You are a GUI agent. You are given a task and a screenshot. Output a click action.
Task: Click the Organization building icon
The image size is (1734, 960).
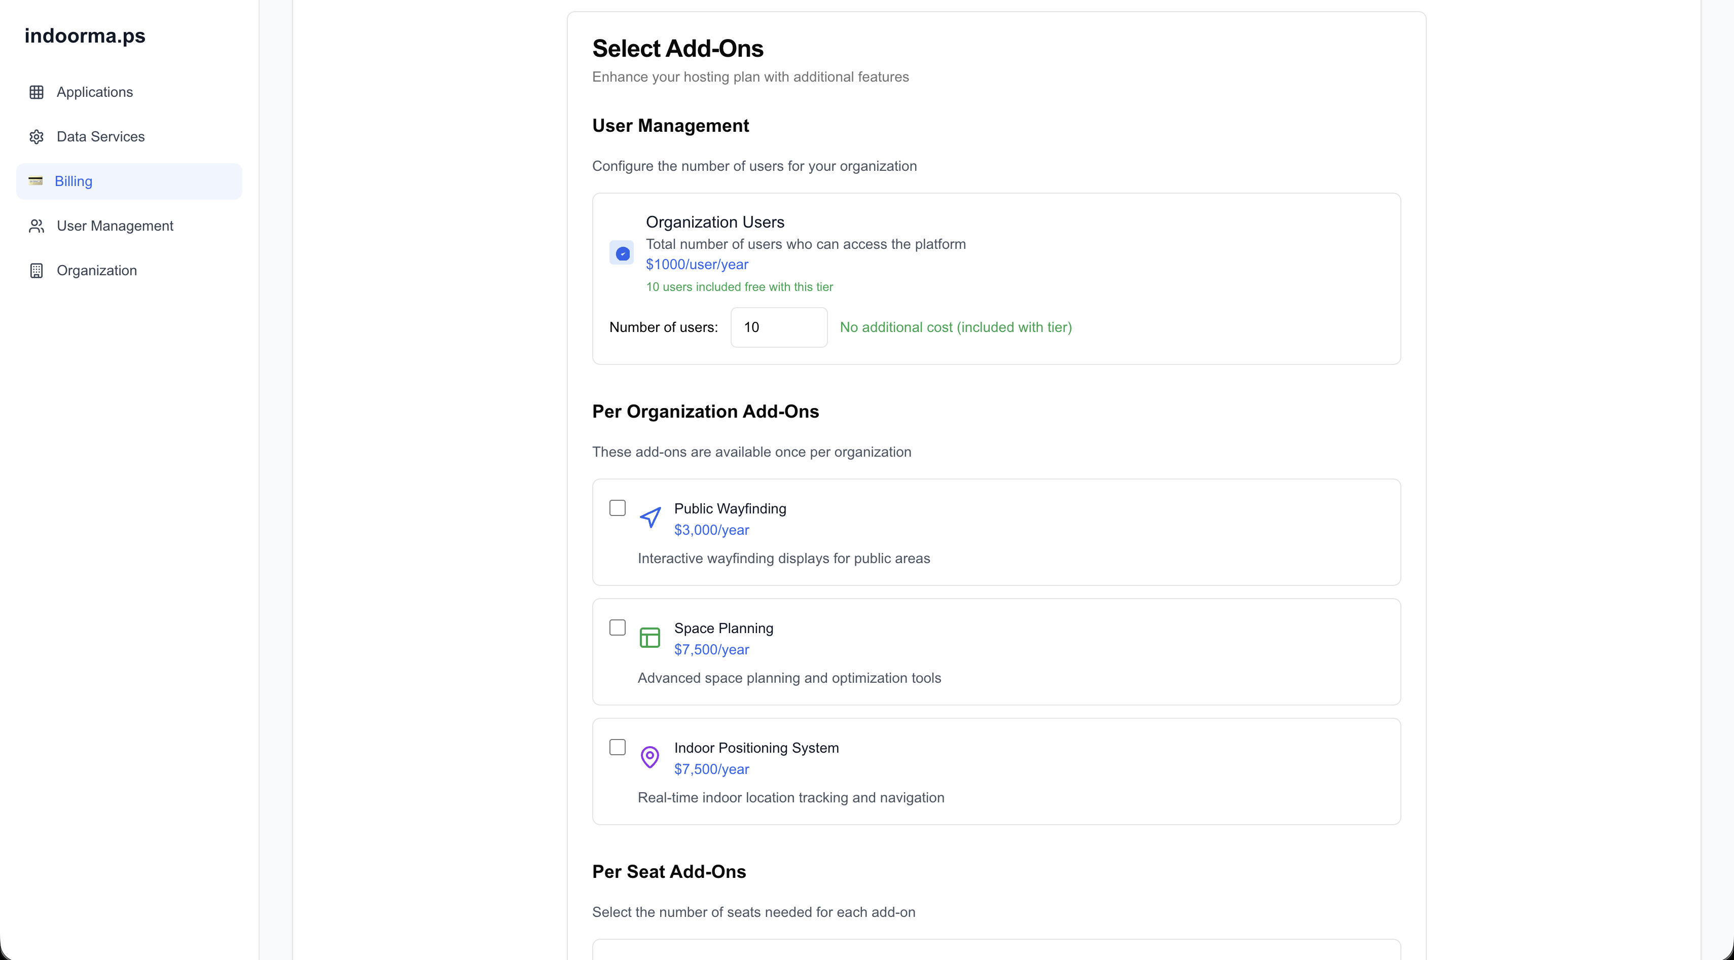tap(37, 271)
